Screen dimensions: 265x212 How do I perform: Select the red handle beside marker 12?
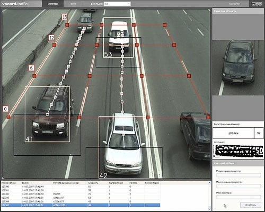pos(54,45)
